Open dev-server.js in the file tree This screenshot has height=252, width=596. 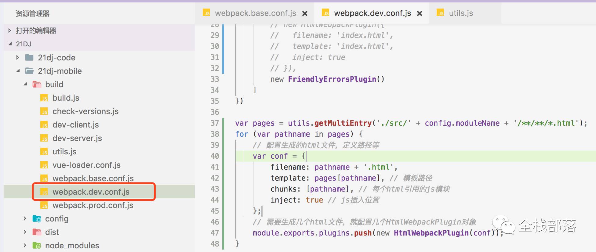77,138
